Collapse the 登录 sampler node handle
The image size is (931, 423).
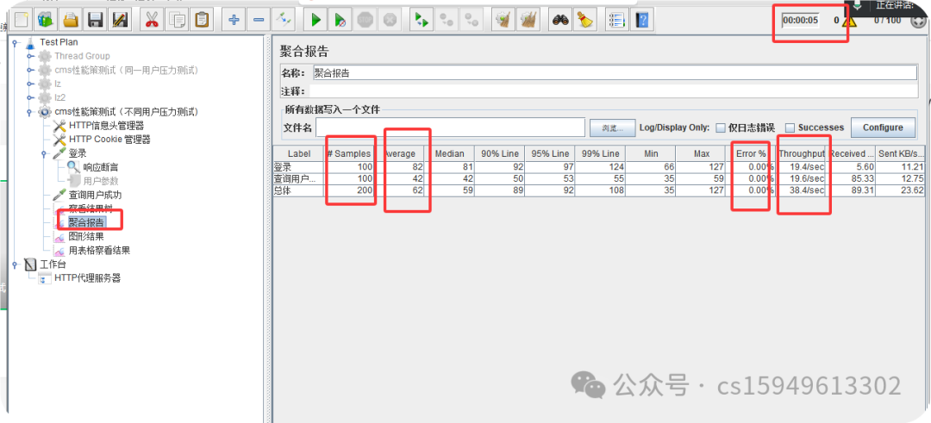point(45,153)
